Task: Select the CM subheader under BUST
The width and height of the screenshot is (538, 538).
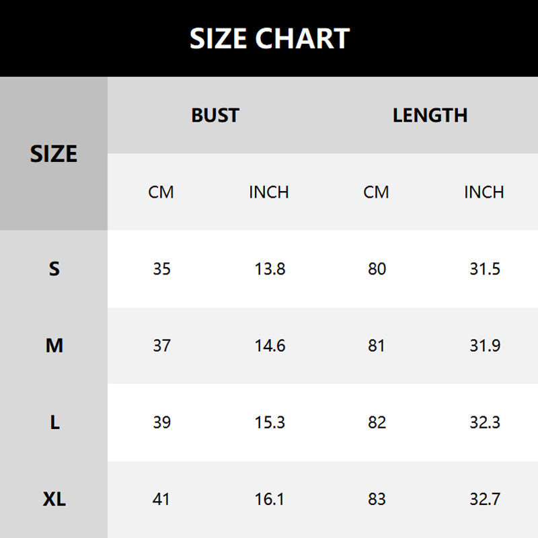Action: 161,192
